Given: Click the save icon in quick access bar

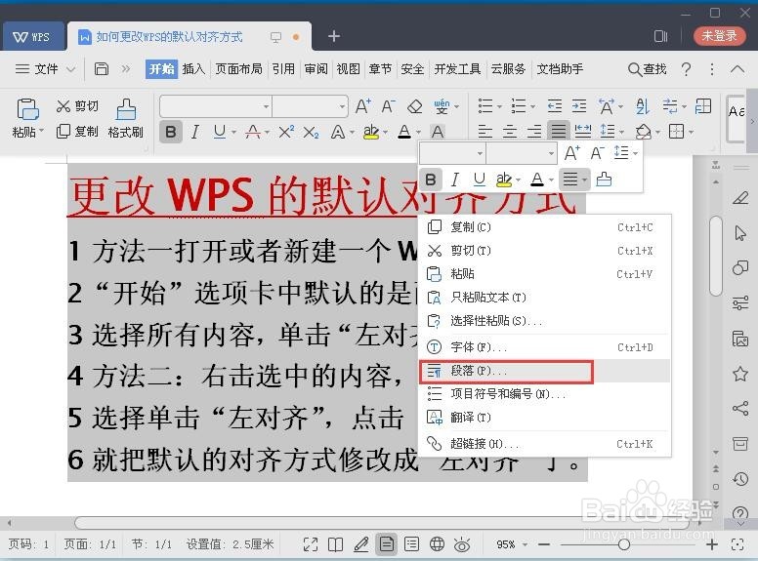Looking at the screenshot, I should tap(101, 69).
